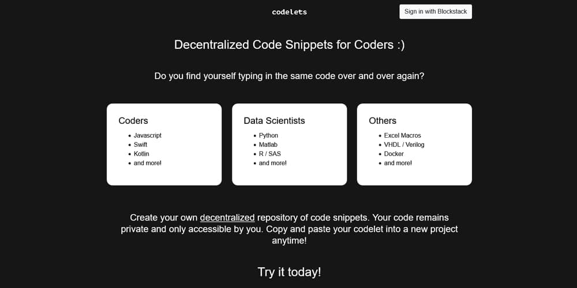577x288 pixels.
Task: Click the Matlab list item
Action: pyautogui.click(x=268, y=145)
